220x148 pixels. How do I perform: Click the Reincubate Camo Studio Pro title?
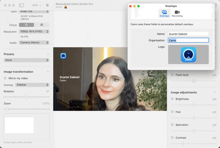coord(74,4)
